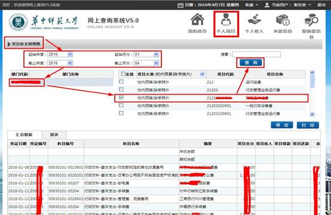This screenshot has height=215, width=331.
Task: Select subject code 50030101-30207
Action: pyautogui.click(x=64, y=183)
